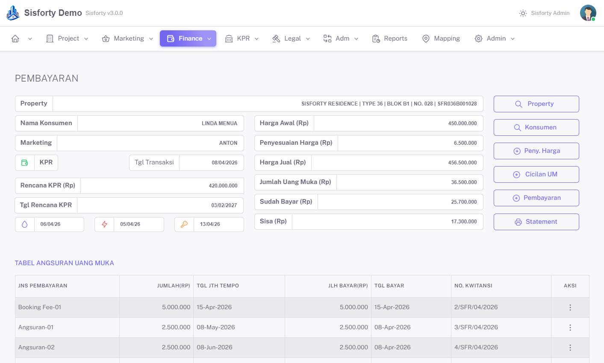Toggle the sun light-mode icon

[523, 13]
